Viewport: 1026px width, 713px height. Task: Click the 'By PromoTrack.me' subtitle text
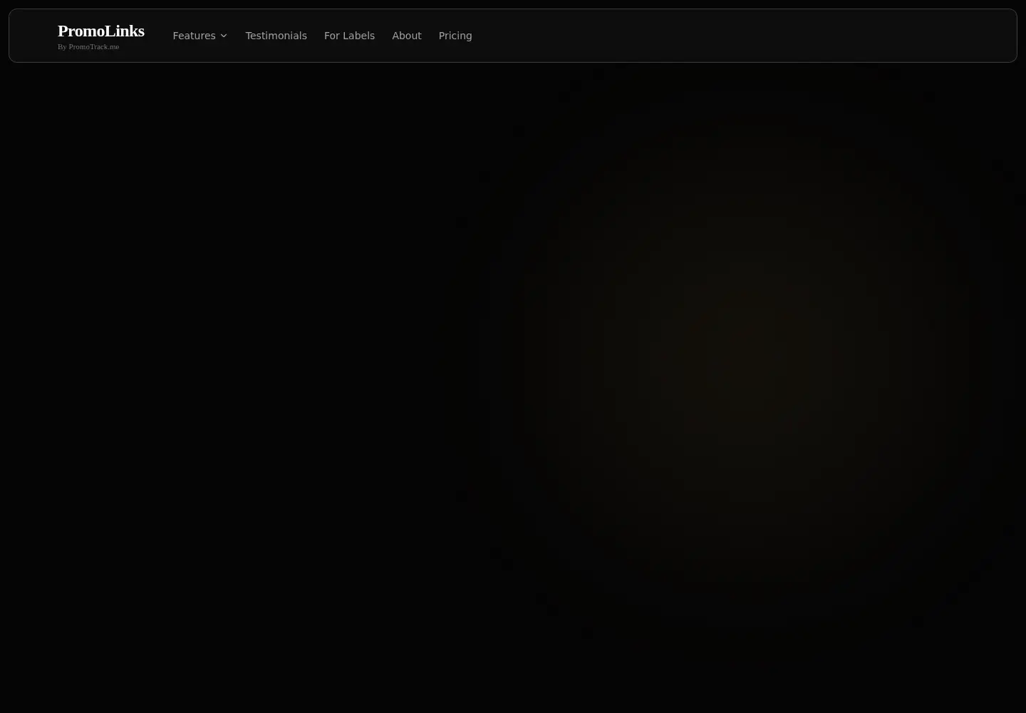tap(88, 47)
